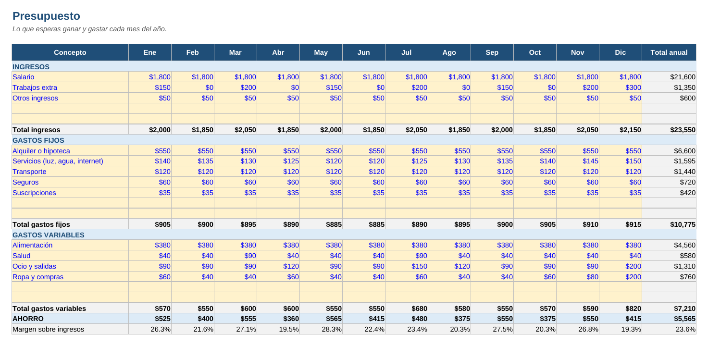Select the $1,595 Servicios annual total

[669, 161]
